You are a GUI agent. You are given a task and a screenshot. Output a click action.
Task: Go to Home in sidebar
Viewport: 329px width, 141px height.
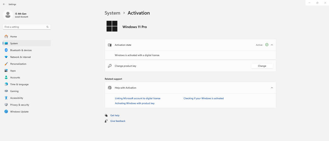13,37
